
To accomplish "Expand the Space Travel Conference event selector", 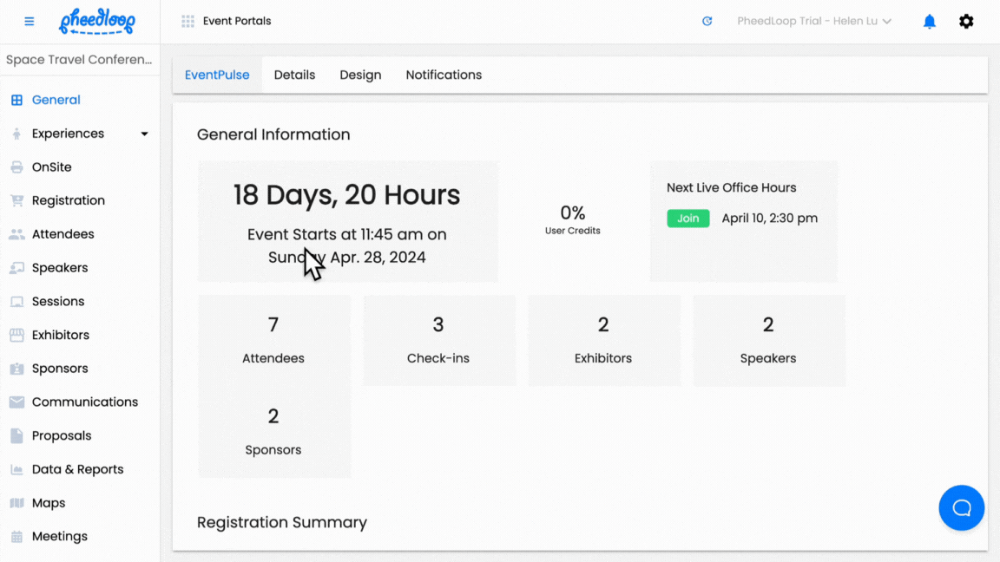I will [x=79, y=59].
